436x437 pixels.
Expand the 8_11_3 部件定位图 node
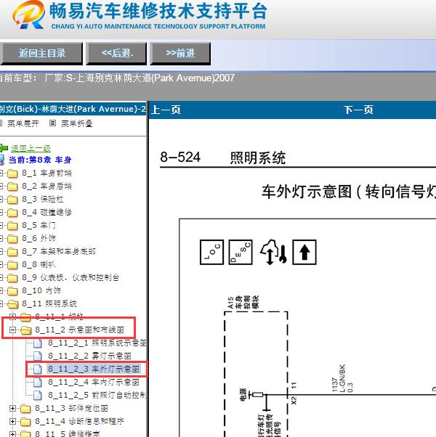point(12,409)
